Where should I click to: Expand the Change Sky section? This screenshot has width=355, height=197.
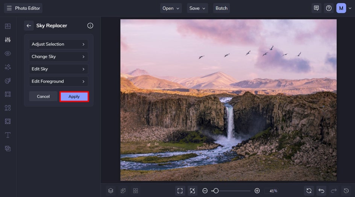coord(58,57)
